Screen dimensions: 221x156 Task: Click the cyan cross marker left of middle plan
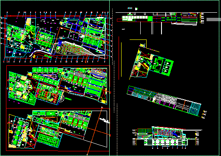point(7,89)
